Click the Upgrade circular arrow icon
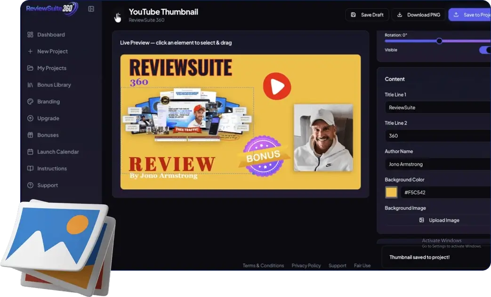The image size is (491, 297). 29,118
